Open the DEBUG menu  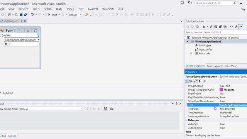(x=47, y=9)
